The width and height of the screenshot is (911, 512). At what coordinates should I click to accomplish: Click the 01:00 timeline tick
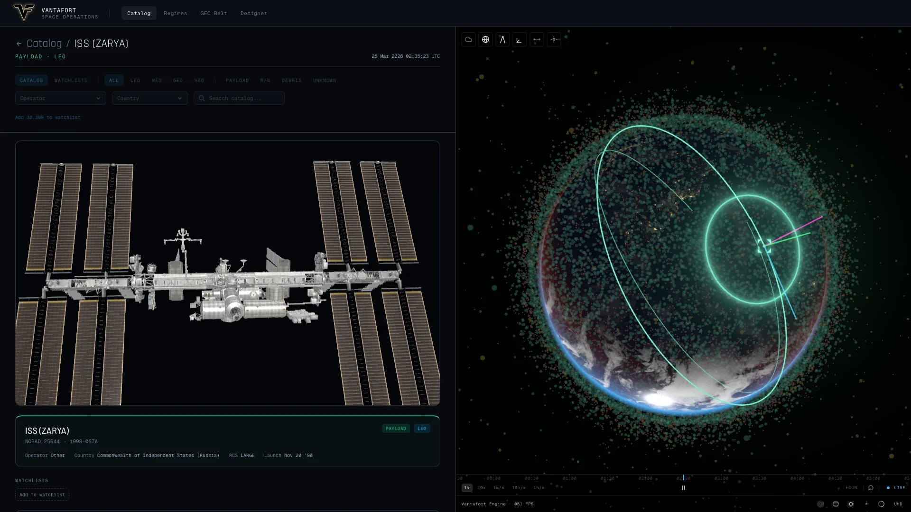click(x=569, y=478)
